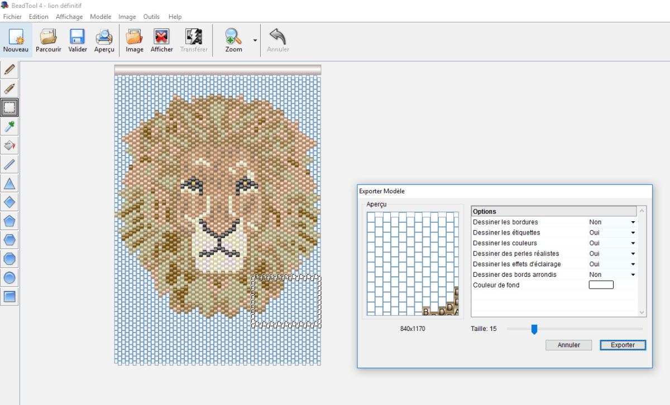The image size is (670, 405).
Task: Select the eyedropper color picker tool
Action: (x=9, y=126)
